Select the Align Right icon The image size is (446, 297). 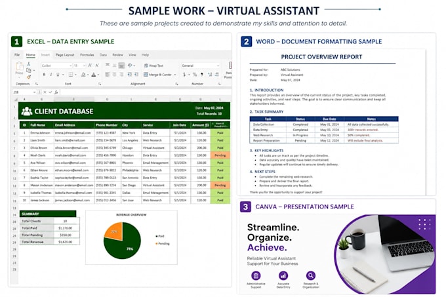click(121, 75)
